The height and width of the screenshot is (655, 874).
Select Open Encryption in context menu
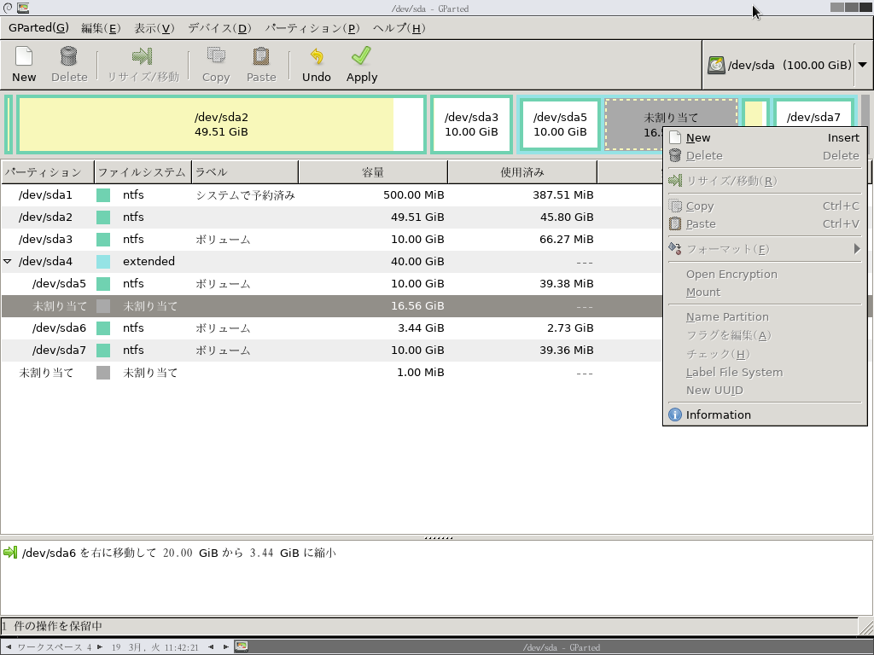pos(765,274)
